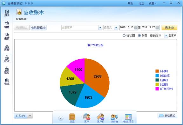Screen dimensions: 183x125
Task: Open the 进货 purchasing module
Action: click(x=7, y=36)
